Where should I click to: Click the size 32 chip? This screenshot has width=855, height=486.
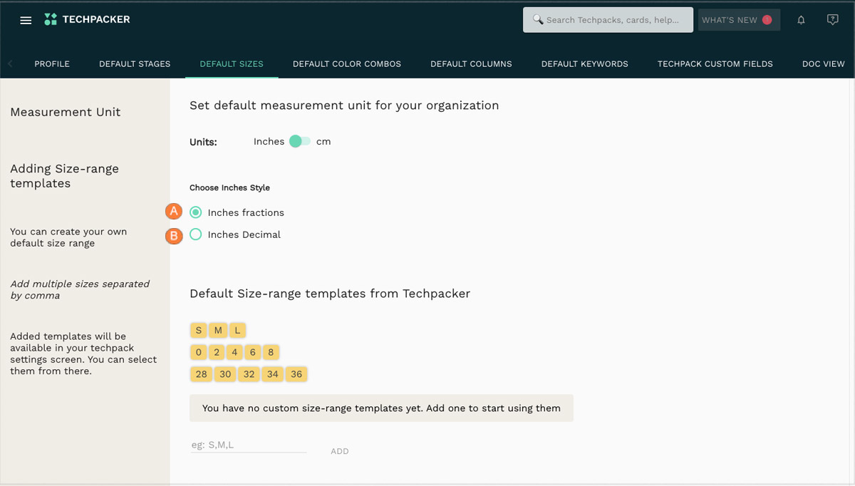[249, 374]
